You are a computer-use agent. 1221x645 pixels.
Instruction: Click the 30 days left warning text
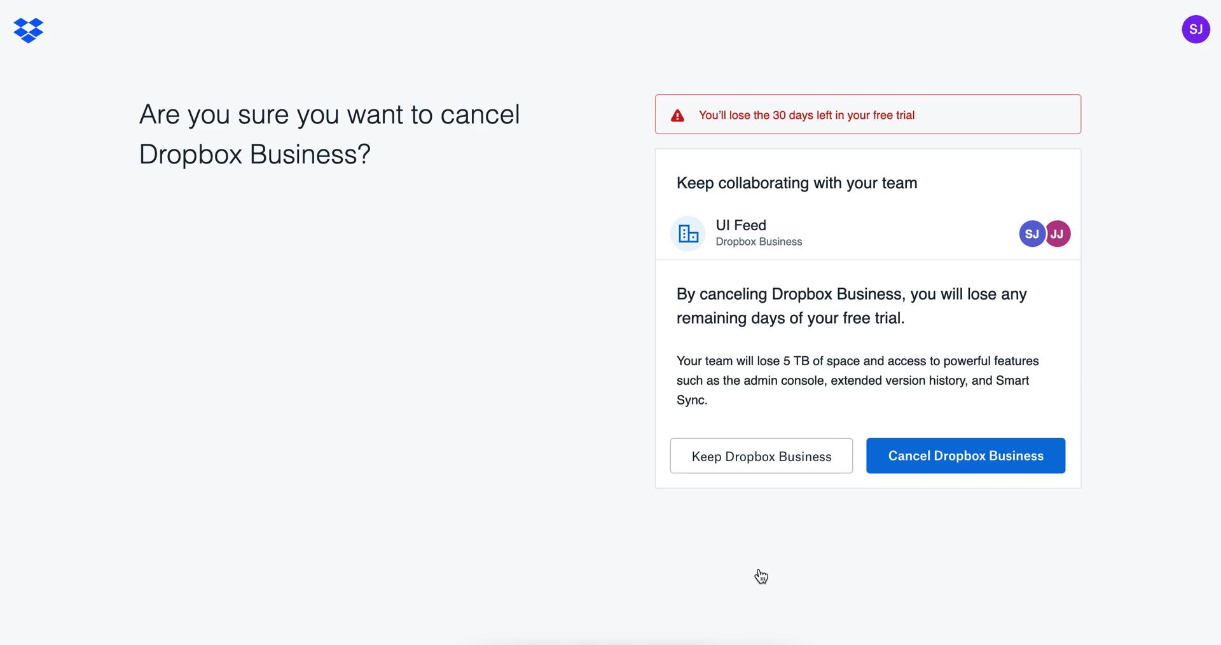point(806,115)
